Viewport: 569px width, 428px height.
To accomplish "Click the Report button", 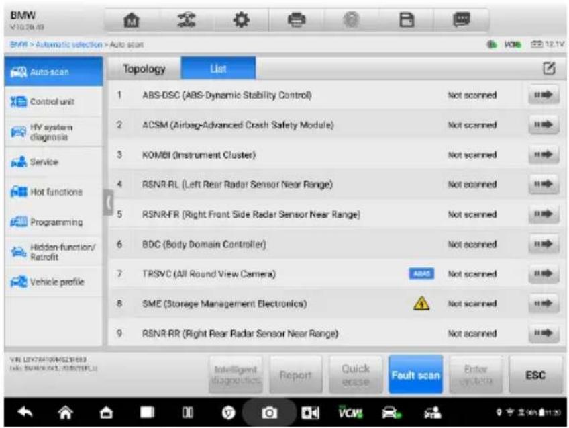I will click(x=295, y=375).
